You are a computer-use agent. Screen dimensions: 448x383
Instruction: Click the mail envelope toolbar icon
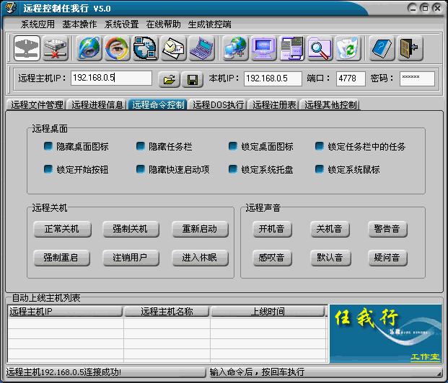point(173,48)
